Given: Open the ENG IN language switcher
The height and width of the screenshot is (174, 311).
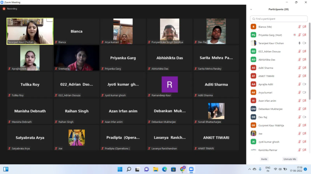Looking at the screenshot, I should 268,169.
